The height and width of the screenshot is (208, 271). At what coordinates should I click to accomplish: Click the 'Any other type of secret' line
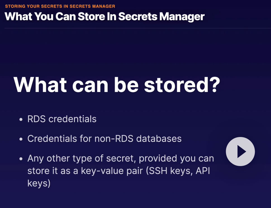point(120,159)
